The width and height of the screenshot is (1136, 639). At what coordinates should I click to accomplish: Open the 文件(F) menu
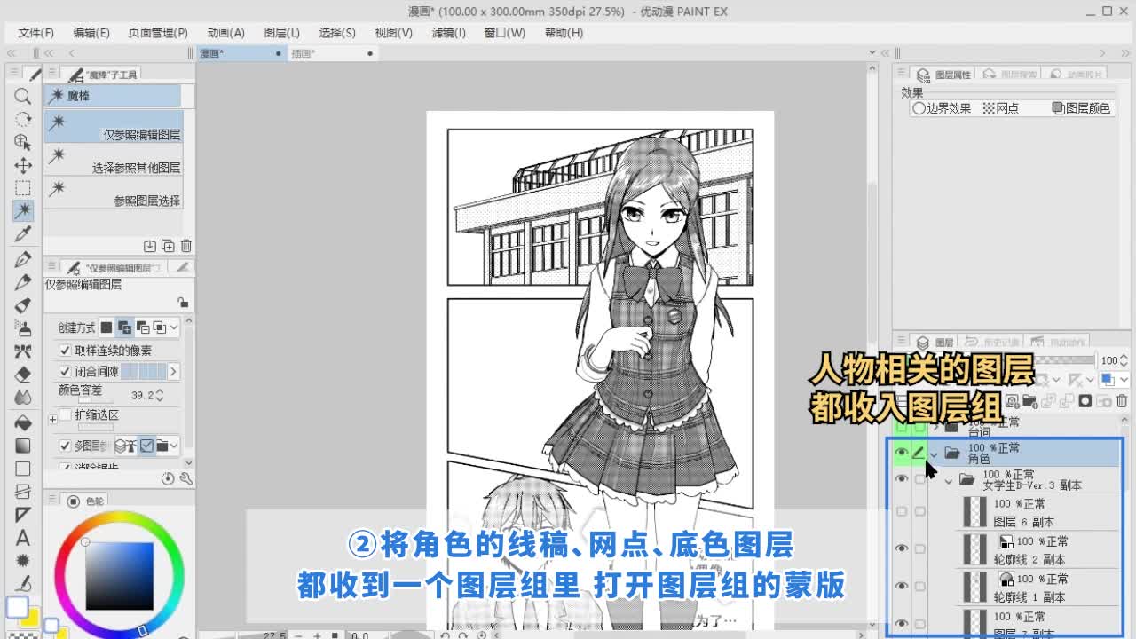[x=36, y=33]
